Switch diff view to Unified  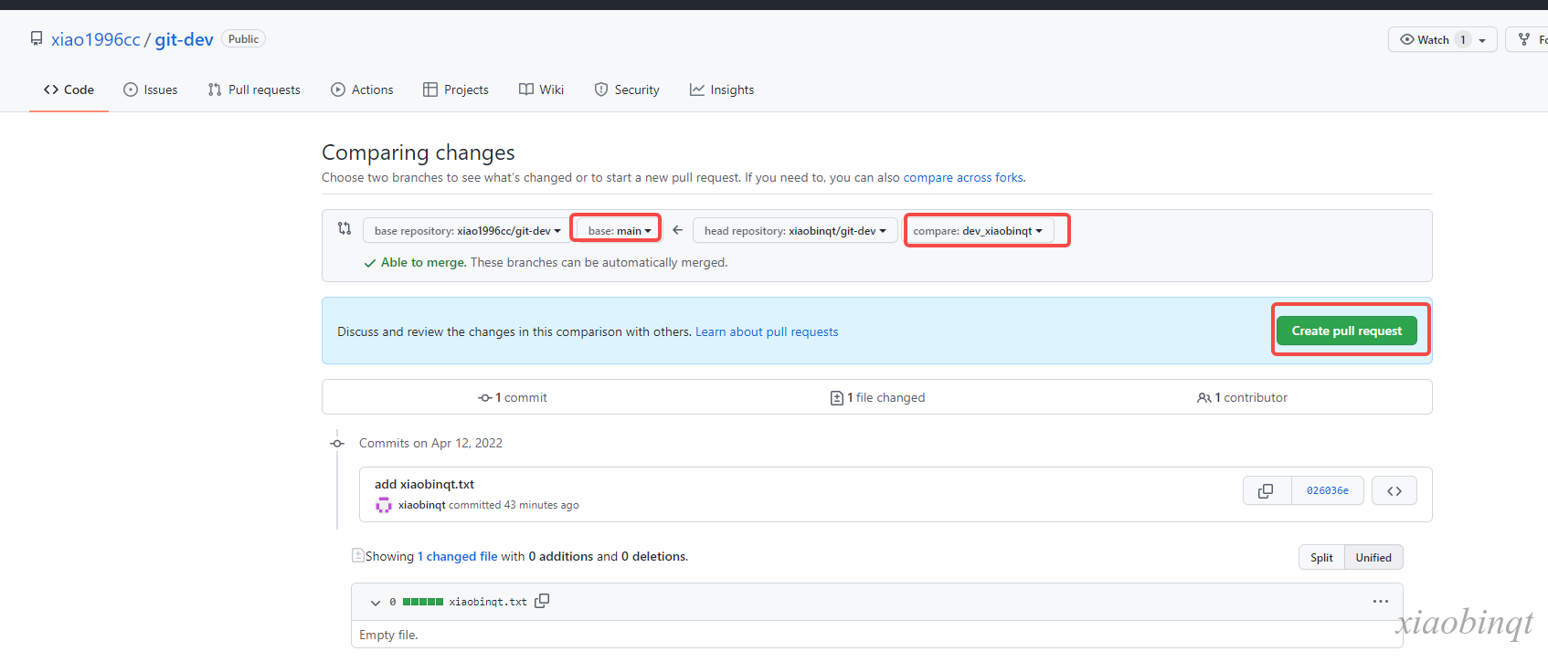click(x=1373, y=557)
